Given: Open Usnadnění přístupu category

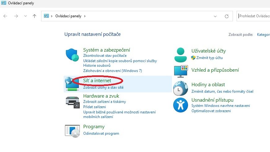Looking at the screenshot, I should tap(212, 100).
